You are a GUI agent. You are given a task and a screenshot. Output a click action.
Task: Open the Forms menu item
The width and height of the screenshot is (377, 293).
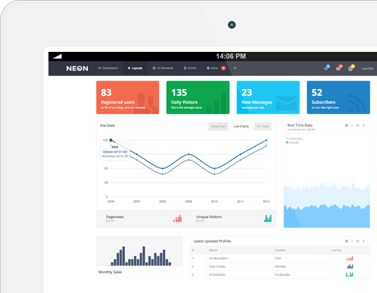[190, 68]
